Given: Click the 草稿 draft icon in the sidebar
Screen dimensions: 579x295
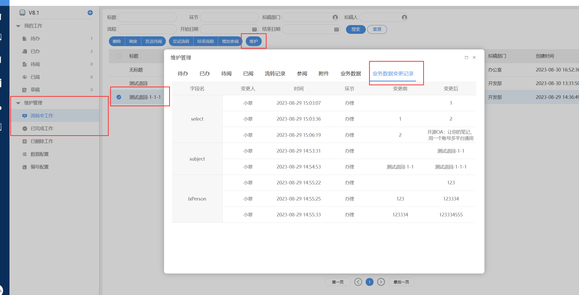Looking at the screenshot, I should (x=25, y=90).
